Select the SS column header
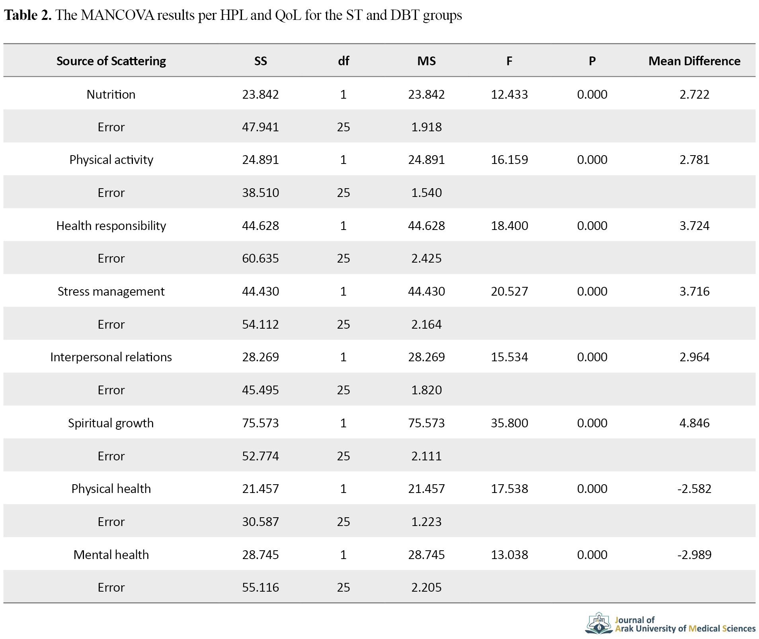Screen dimensions: 759x639 point(260,61)
